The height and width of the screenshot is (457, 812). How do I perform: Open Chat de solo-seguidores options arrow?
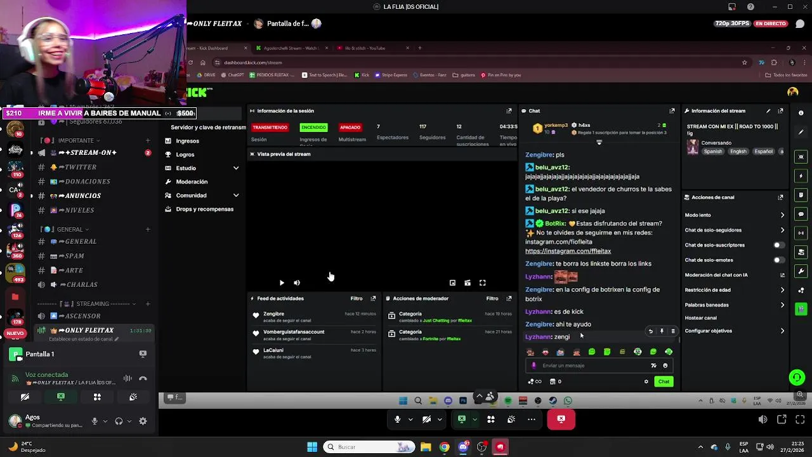(782, 230)
